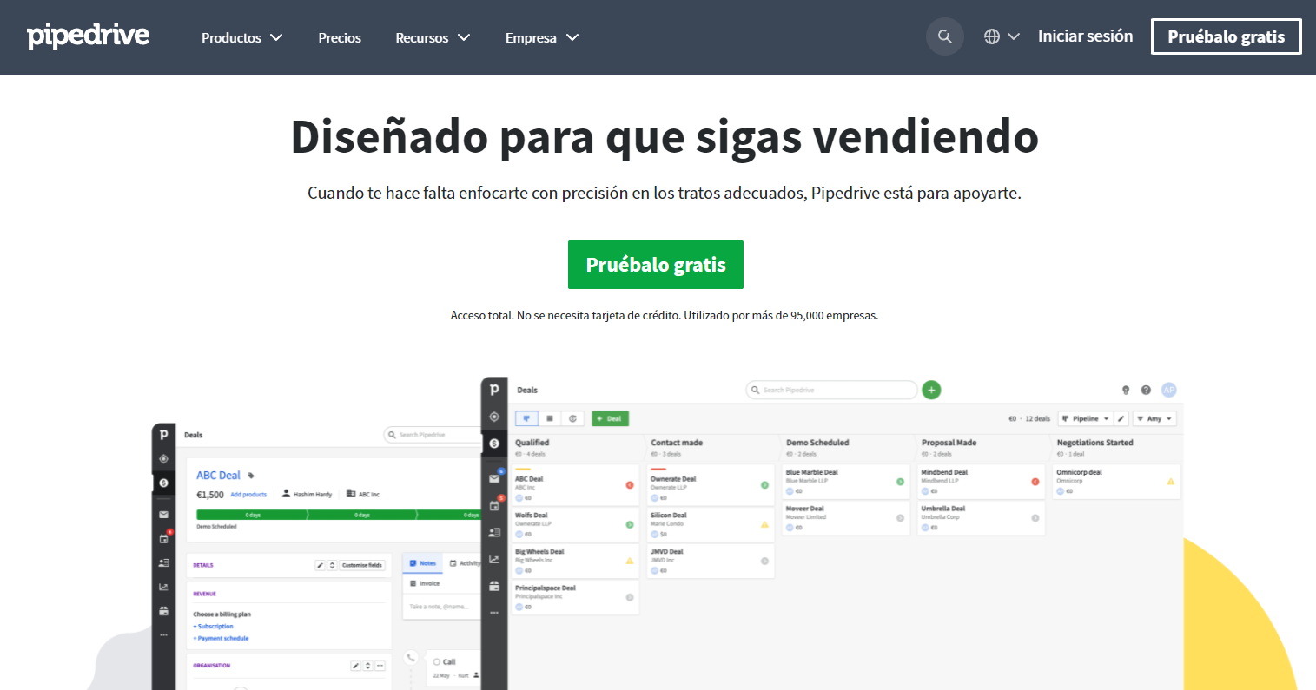
Task: Open the Amy owner filter dropdown
Action: 1154,417
